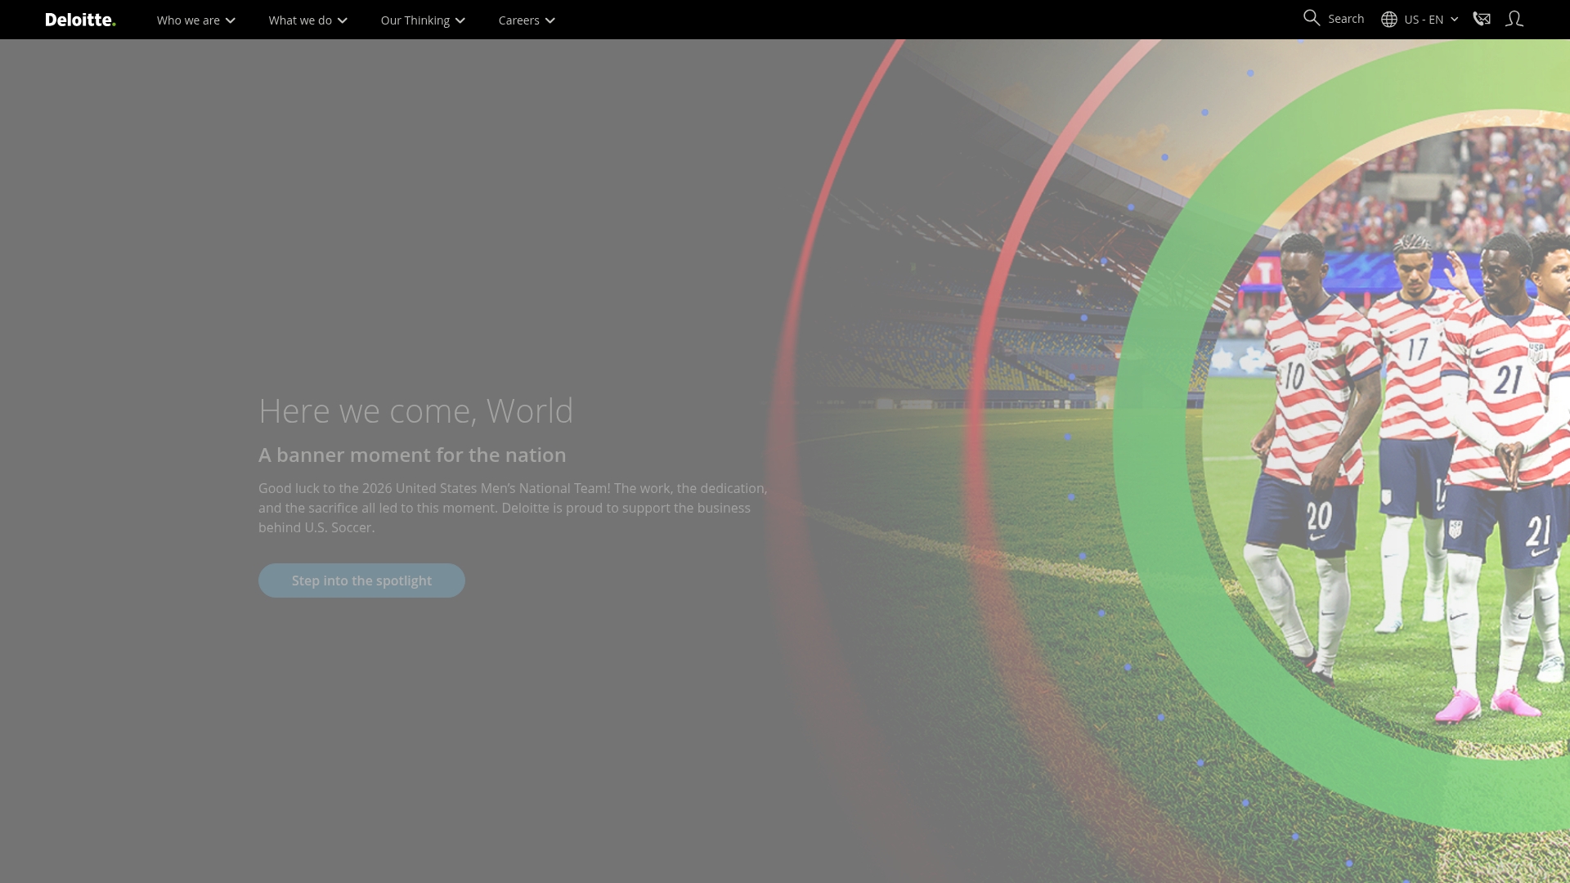Click the Good luck paragraph text
Image resolution: width=1570 pixels, height=883 pixels.
[513, 508]
